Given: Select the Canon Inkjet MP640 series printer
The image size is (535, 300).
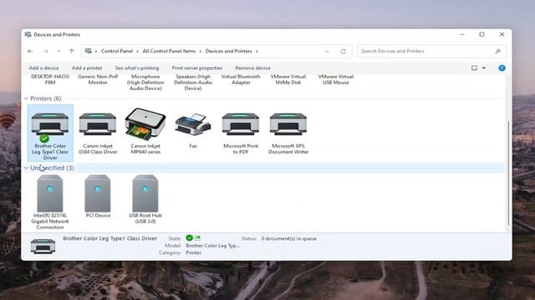Looking at the screenshot, I should point(145,132).
